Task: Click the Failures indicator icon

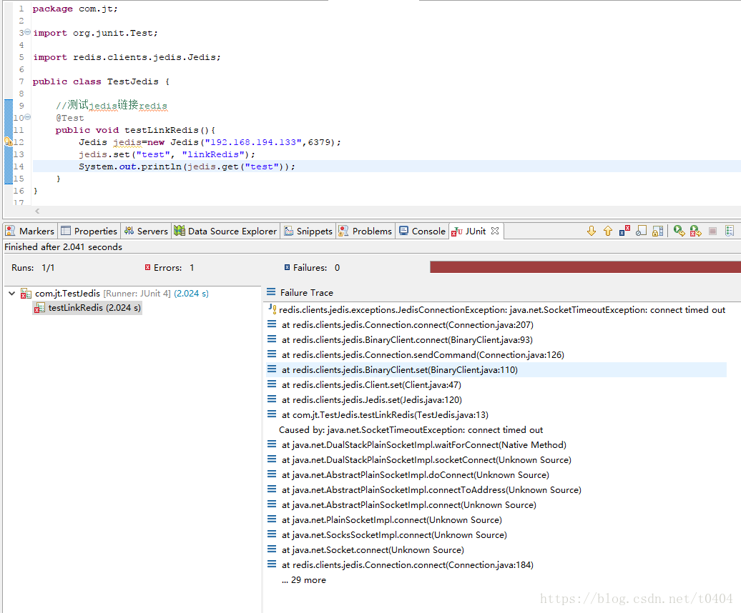Action: point(287,267)
